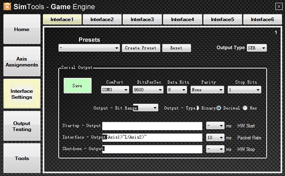
Task: Switch to the Interface2 tab
Action: pyautogui.click(x=102, y=20)
